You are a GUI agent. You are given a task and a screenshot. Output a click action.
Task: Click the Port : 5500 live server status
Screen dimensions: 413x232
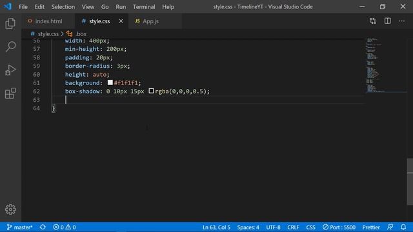tap(339, 227)
